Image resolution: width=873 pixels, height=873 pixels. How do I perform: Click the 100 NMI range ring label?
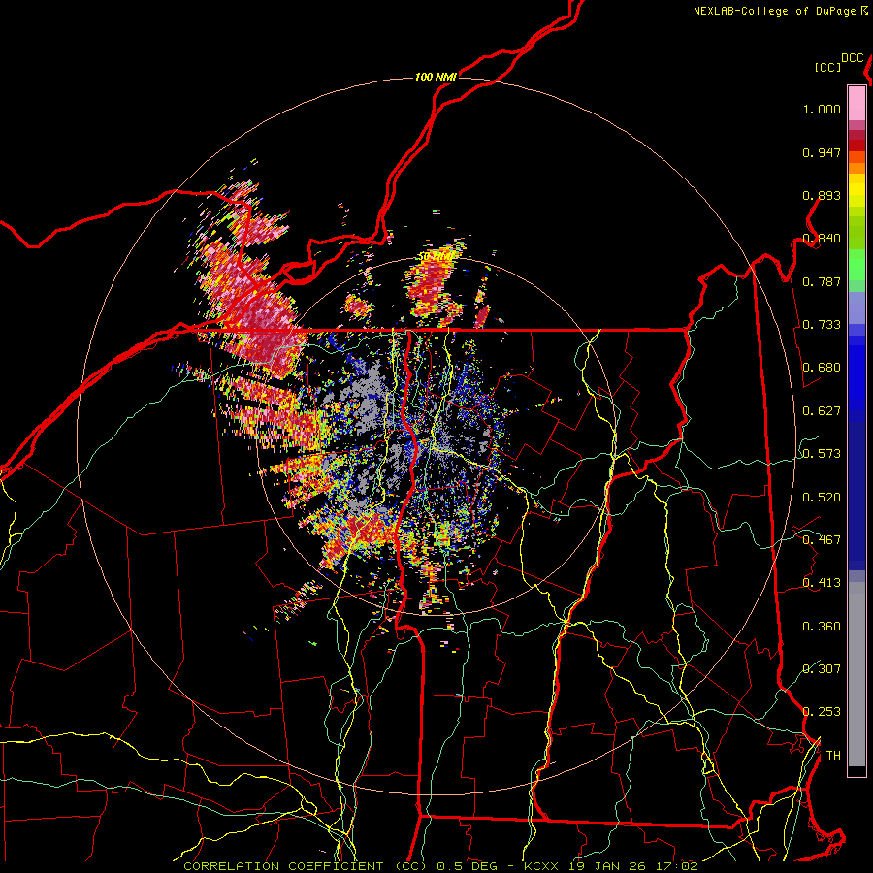pos(436,77)
